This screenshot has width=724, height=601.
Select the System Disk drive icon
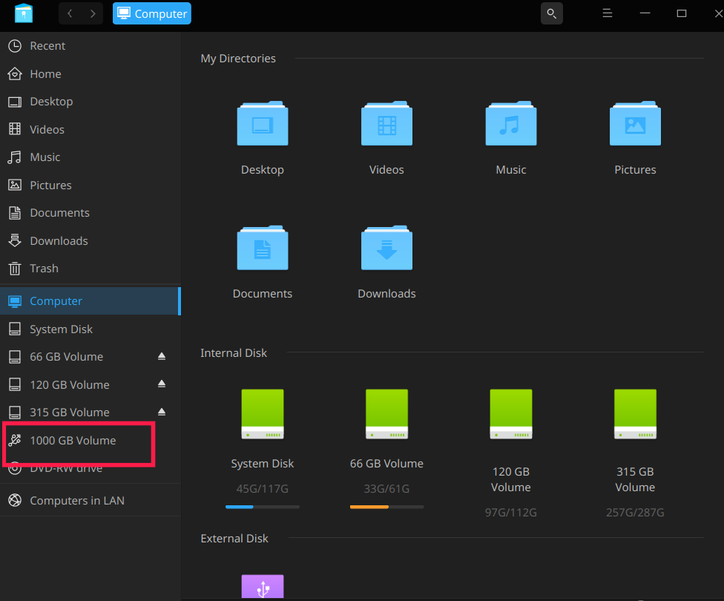point(263,414)
